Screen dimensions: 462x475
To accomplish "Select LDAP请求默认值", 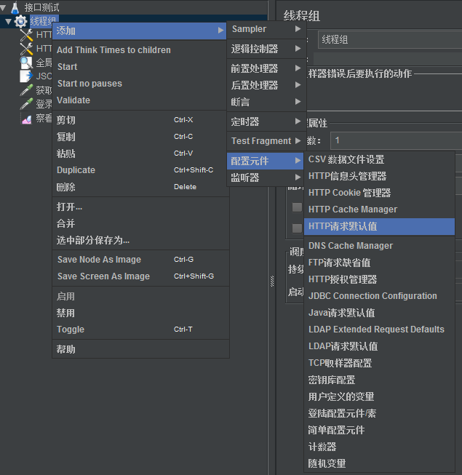I will coord(379,346).
